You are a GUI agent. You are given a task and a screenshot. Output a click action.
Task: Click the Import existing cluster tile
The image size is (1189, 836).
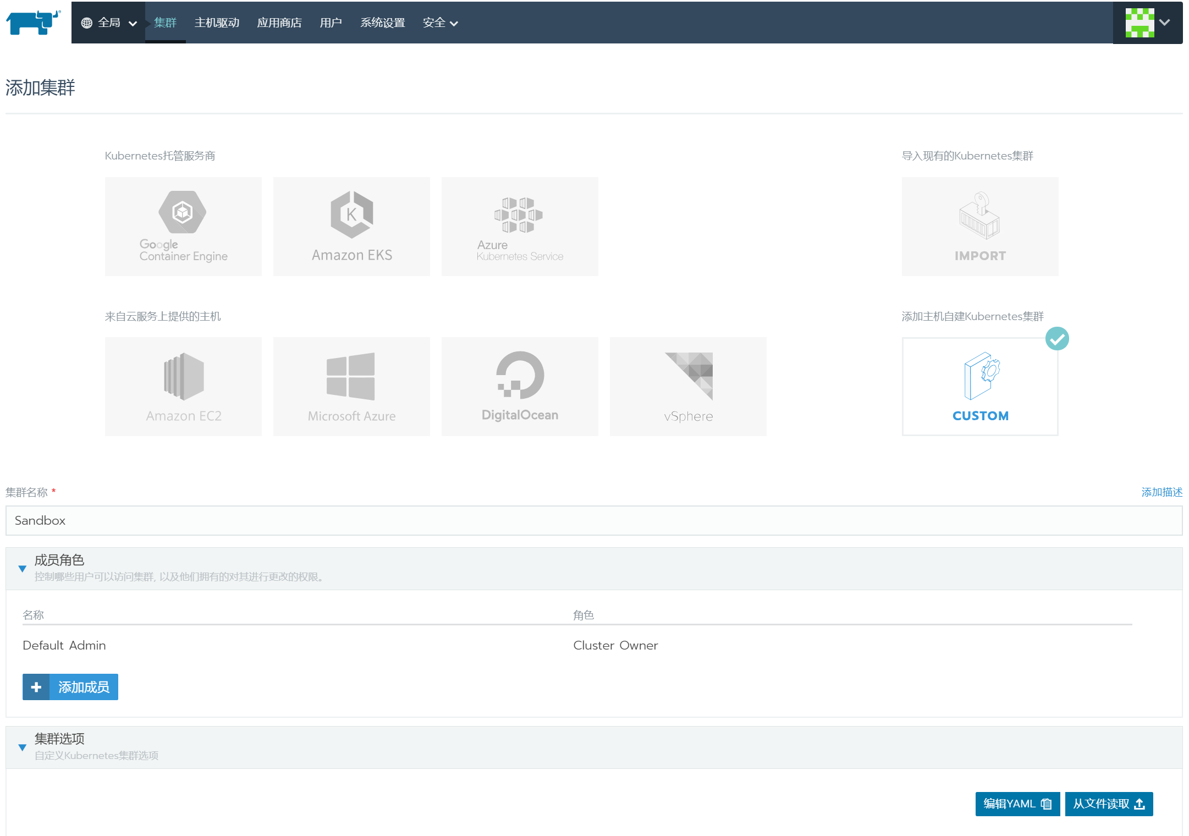[x=979, y=226]
